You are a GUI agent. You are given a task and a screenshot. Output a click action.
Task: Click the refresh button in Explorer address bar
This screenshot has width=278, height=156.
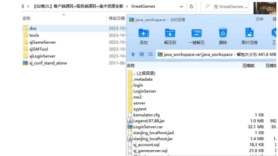click(192, 7)
